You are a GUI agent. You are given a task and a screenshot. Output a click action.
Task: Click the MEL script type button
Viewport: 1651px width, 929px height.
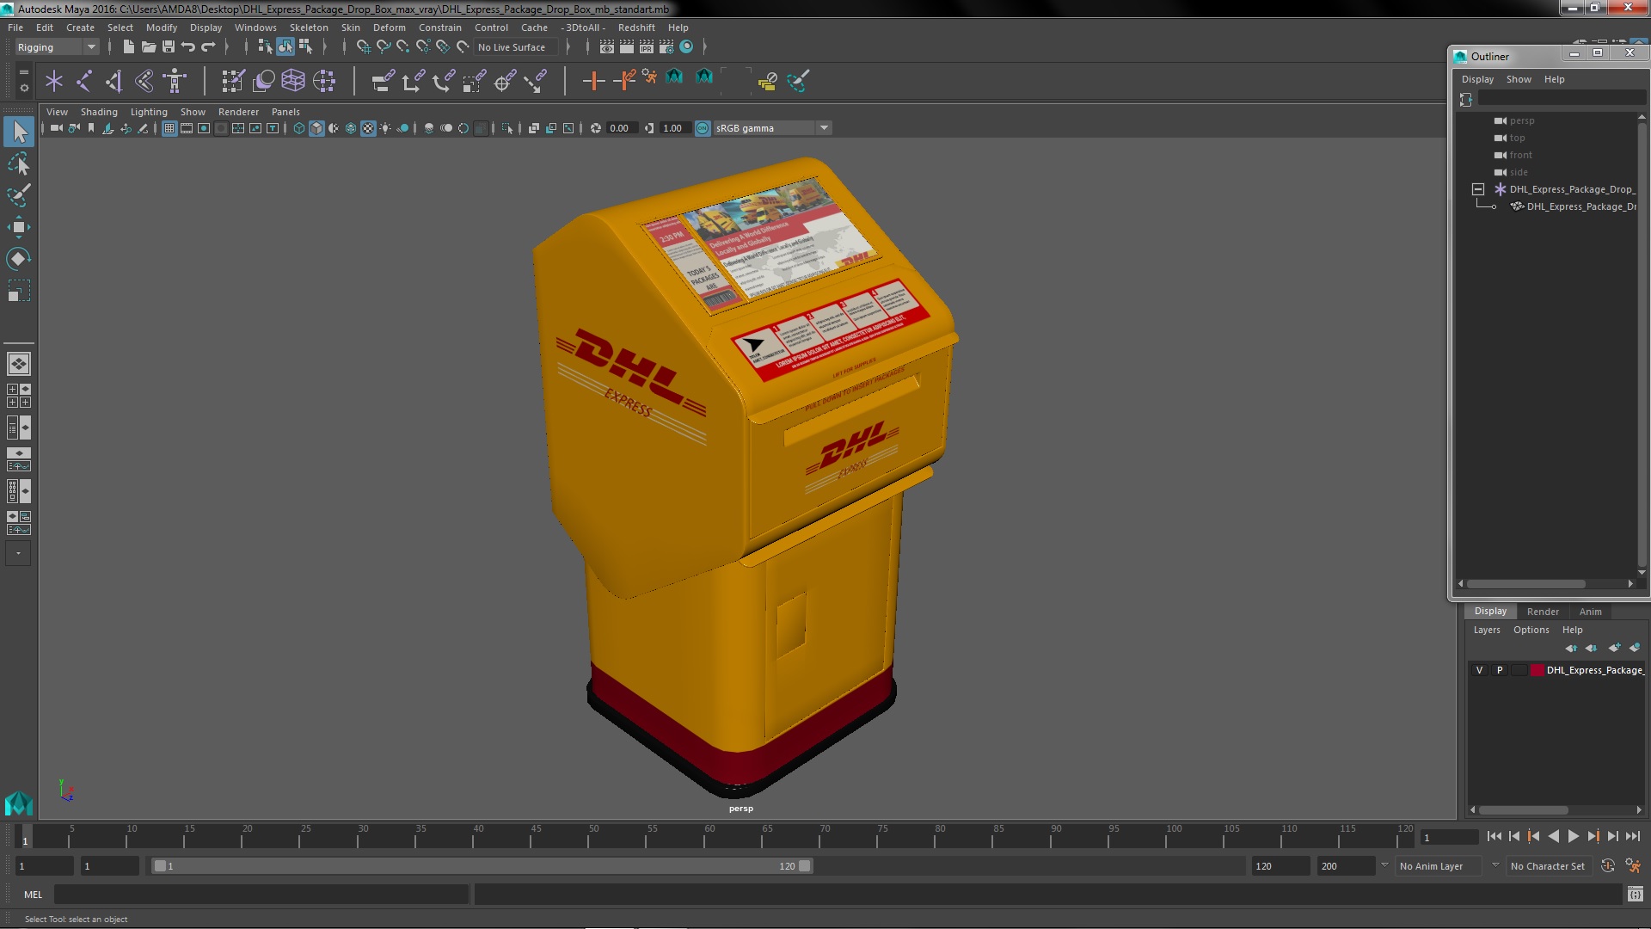click(x=33, y=895)
